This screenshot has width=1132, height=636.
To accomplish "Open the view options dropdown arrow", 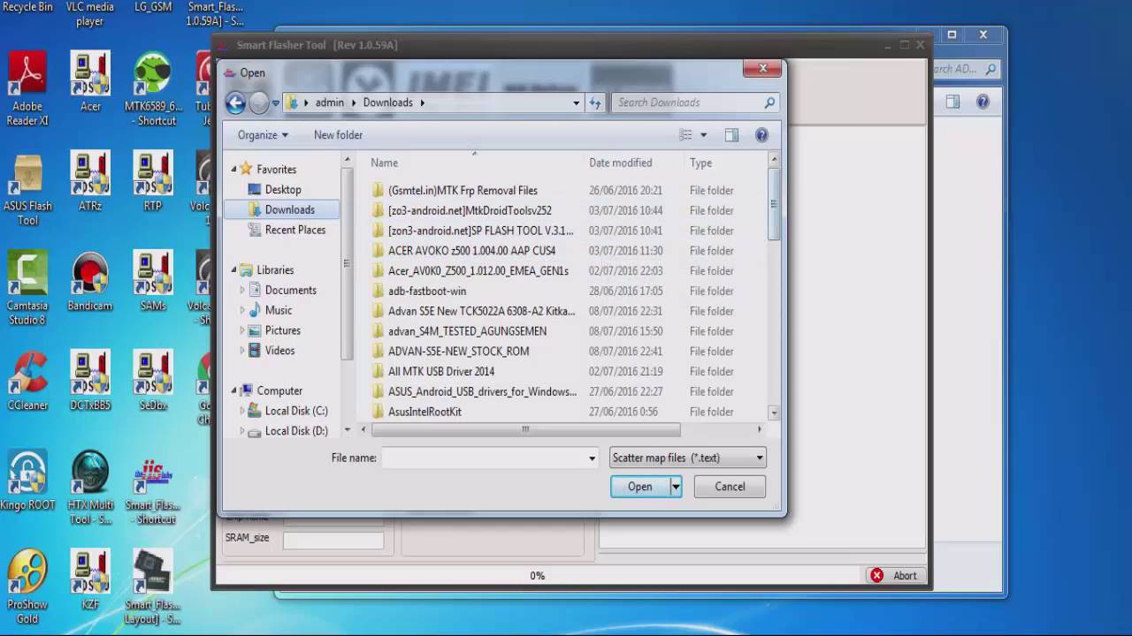I will pyautogui.click(x=704, y=135).
